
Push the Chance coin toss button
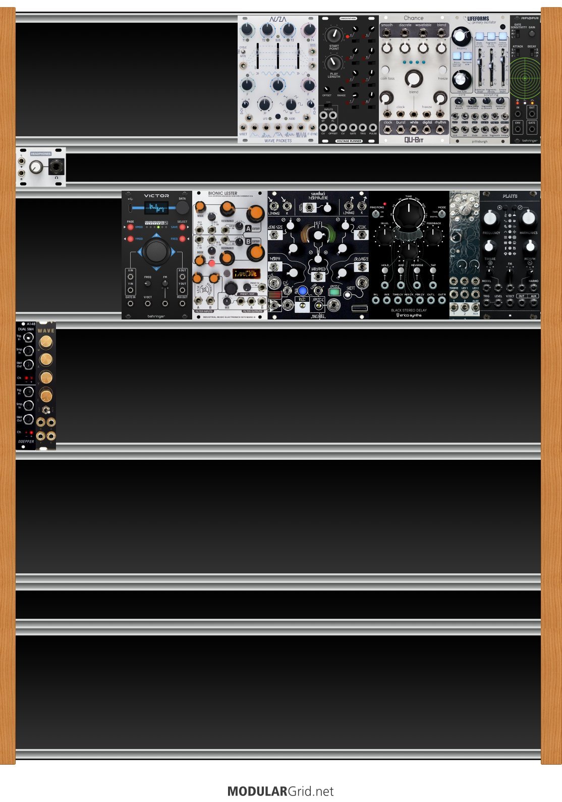pyautogui.click(x=385, y=70)
